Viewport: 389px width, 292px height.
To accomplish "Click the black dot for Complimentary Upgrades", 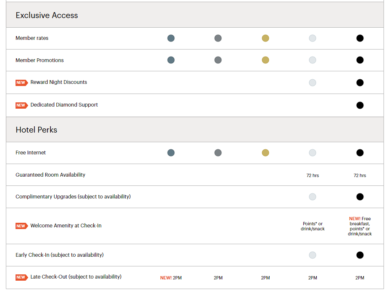I will [x=360, y=196].
